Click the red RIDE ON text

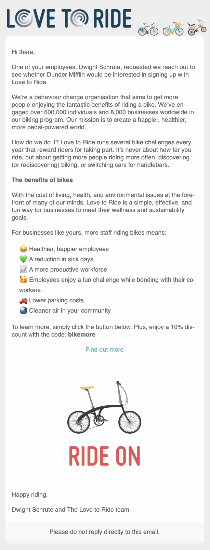click(105, 456)
